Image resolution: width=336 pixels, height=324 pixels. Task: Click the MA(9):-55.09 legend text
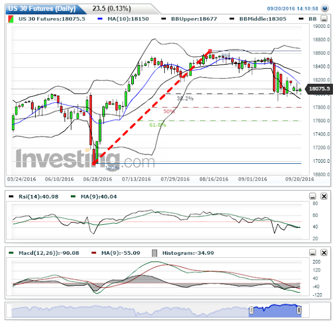(x=121, y=253)
